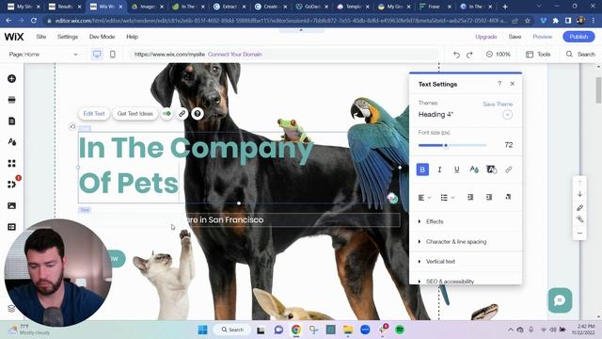
Task: Switch to mobile view editor
Action: [x=113, y=55]
